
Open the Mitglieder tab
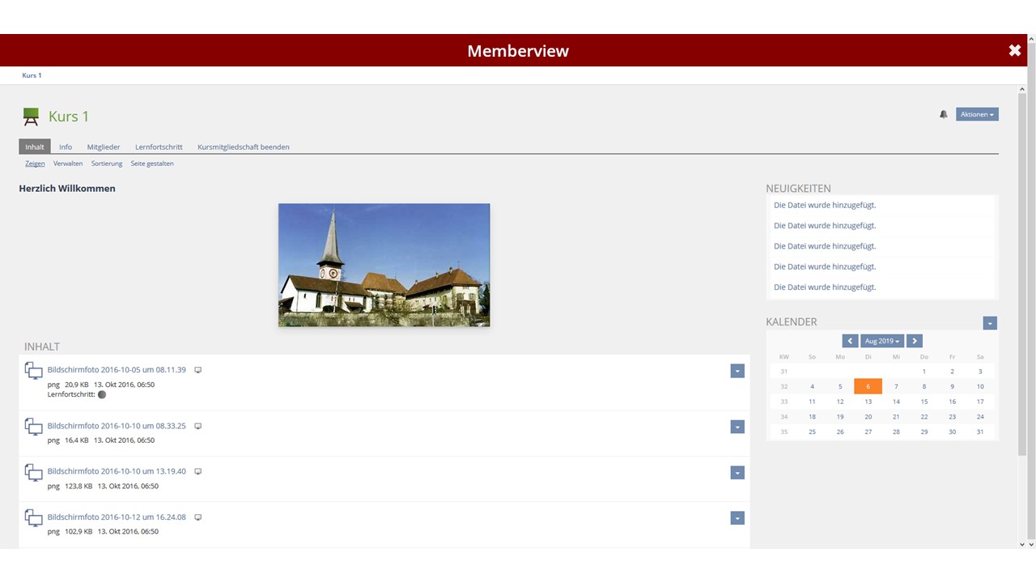coord(104,147)
